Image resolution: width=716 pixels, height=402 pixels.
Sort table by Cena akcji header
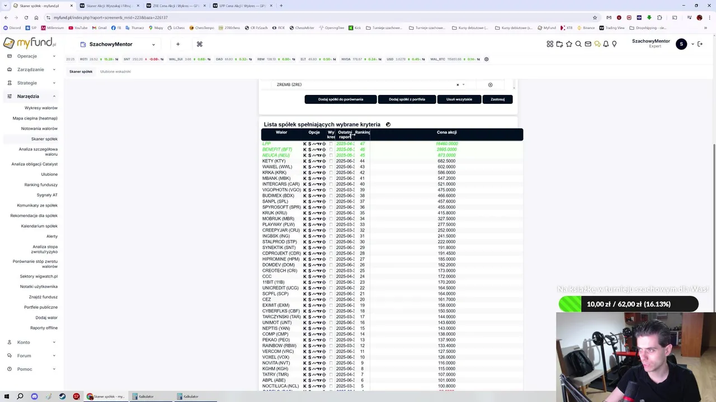[446, 132]
